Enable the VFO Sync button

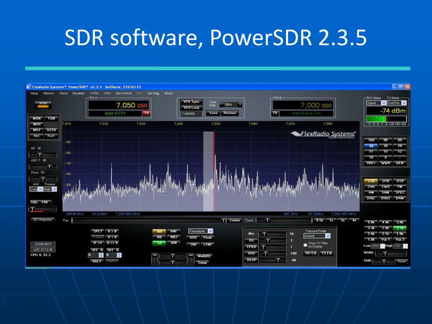[x=191, y=102]
